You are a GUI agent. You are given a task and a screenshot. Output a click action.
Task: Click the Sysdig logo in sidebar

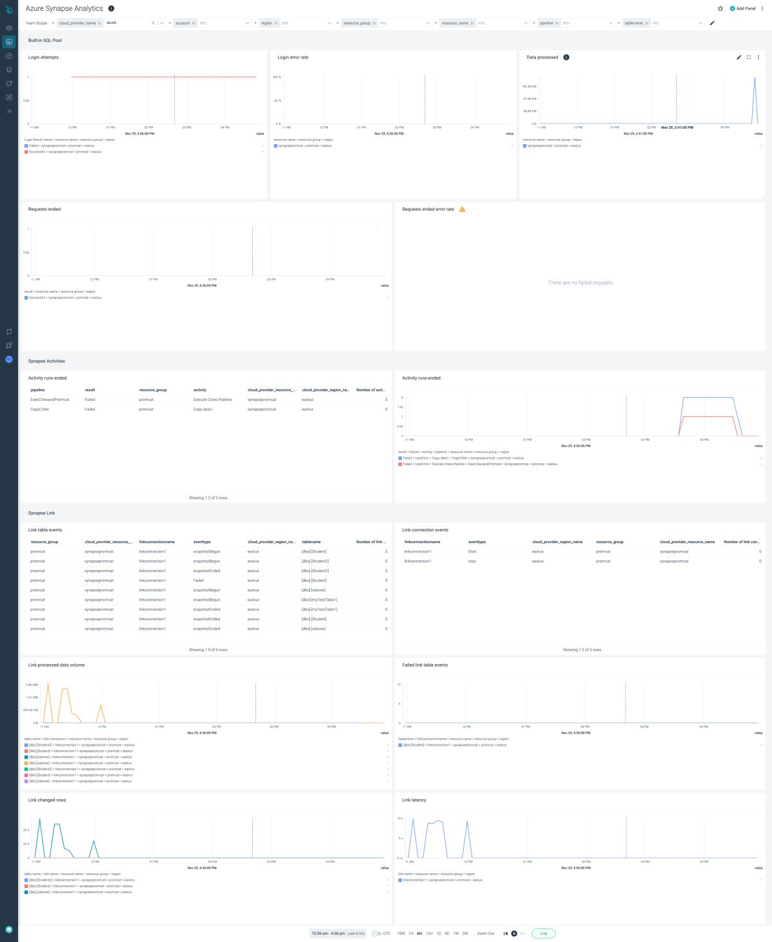[x=9, y=9]
